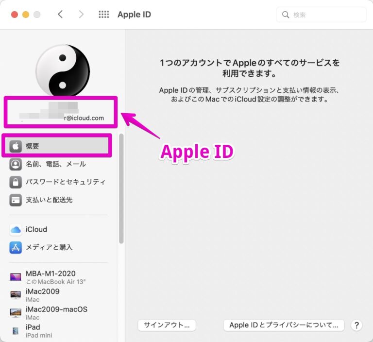Click the icloud.com email address text
The image size is (373, 342).
(84, 118)
